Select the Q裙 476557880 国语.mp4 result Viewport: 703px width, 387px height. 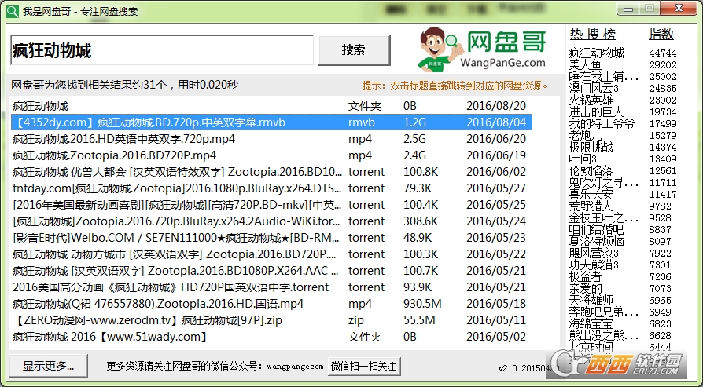coord(271,304)
